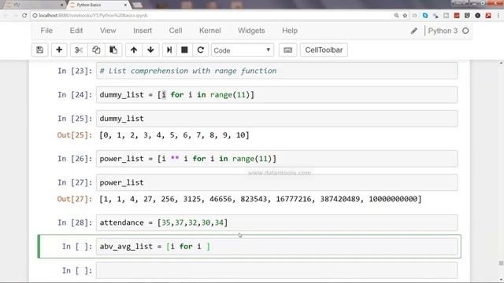Viewport: 504px width, 283px height.
Task: Open the Help menu
Action: tap(290, 31)
